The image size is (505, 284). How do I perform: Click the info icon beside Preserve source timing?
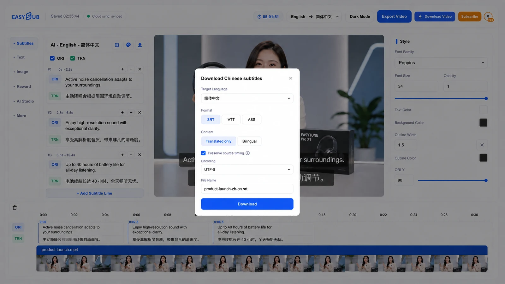click(248, 153)
